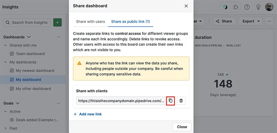The image size is (277, 133).
Task: Delete the Share with clients link
Action: tap(181, 101)
